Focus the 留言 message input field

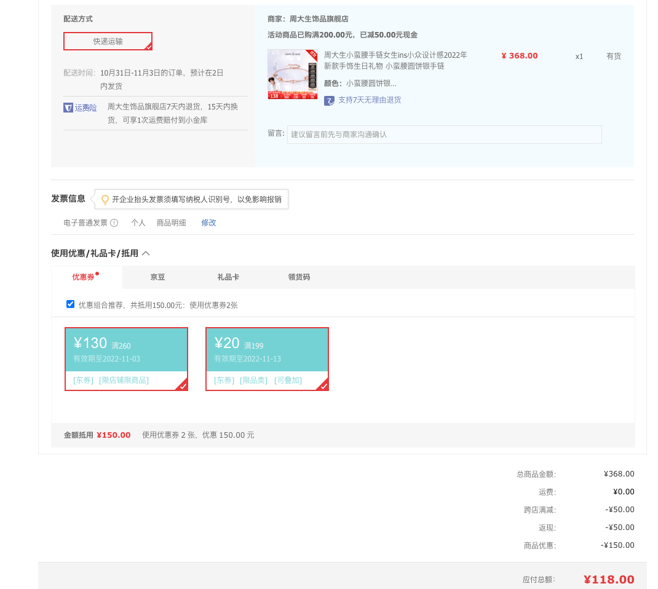click(x=445, y=135)
